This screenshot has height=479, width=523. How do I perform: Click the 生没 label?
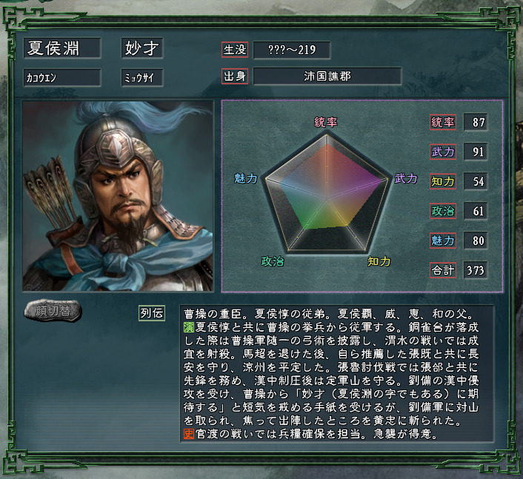click(x=235, y=50)
